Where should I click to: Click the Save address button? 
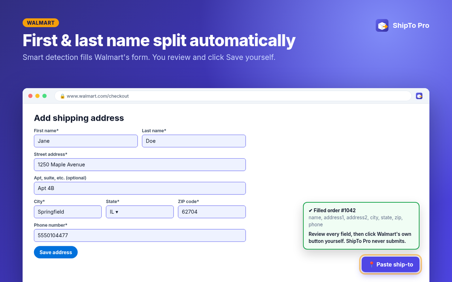56,252
